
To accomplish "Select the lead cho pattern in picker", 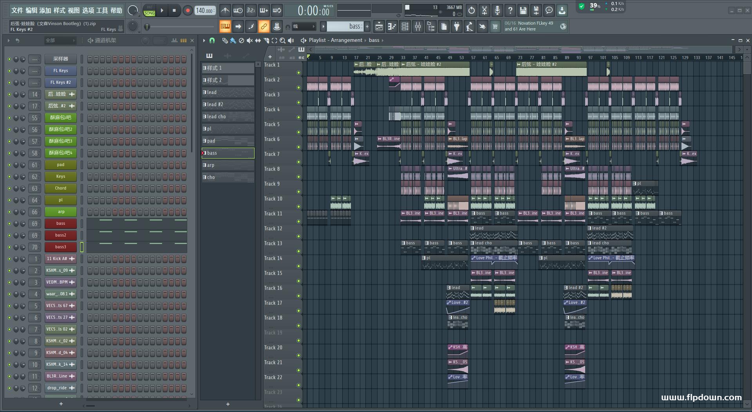I will coord(228,117).
